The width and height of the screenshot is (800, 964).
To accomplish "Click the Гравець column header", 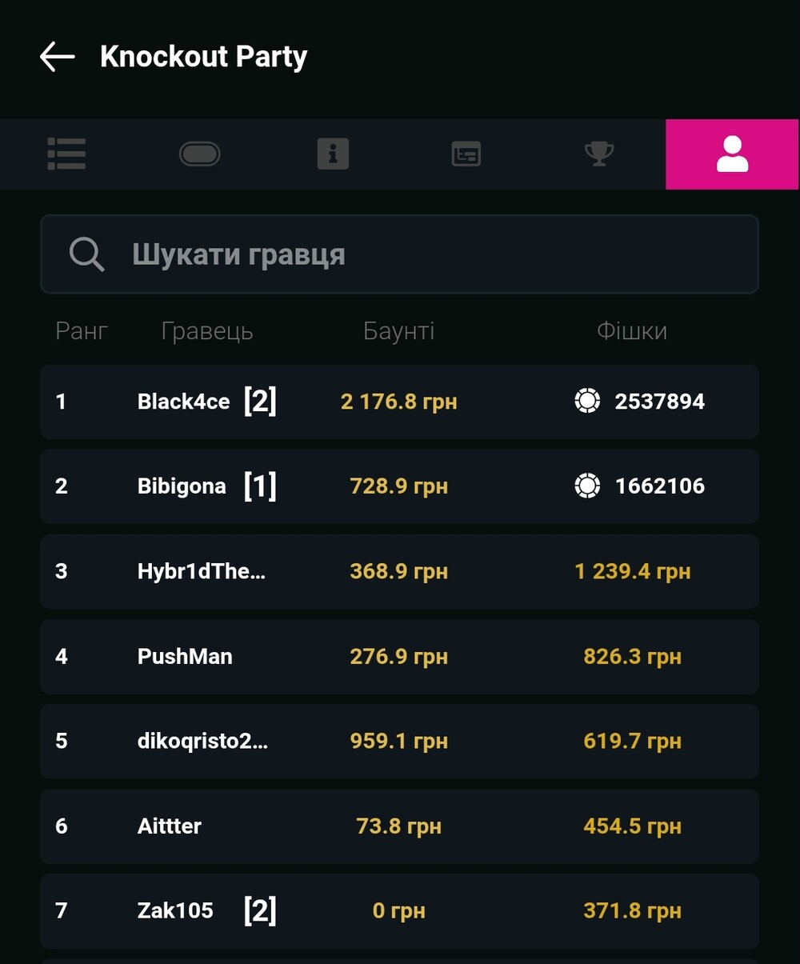I will 207,330.
